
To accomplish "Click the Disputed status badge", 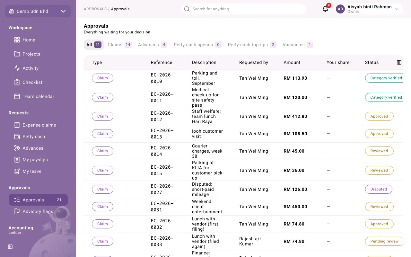I will [x=379, y=189].
